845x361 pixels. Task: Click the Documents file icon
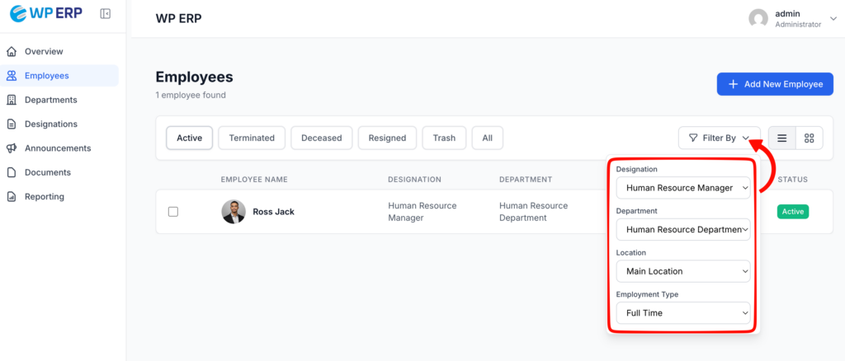[12, 172]
